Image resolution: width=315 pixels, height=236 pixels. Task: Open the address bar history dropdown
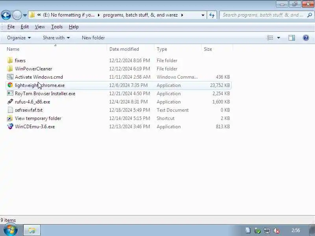(x=203, y=15)
